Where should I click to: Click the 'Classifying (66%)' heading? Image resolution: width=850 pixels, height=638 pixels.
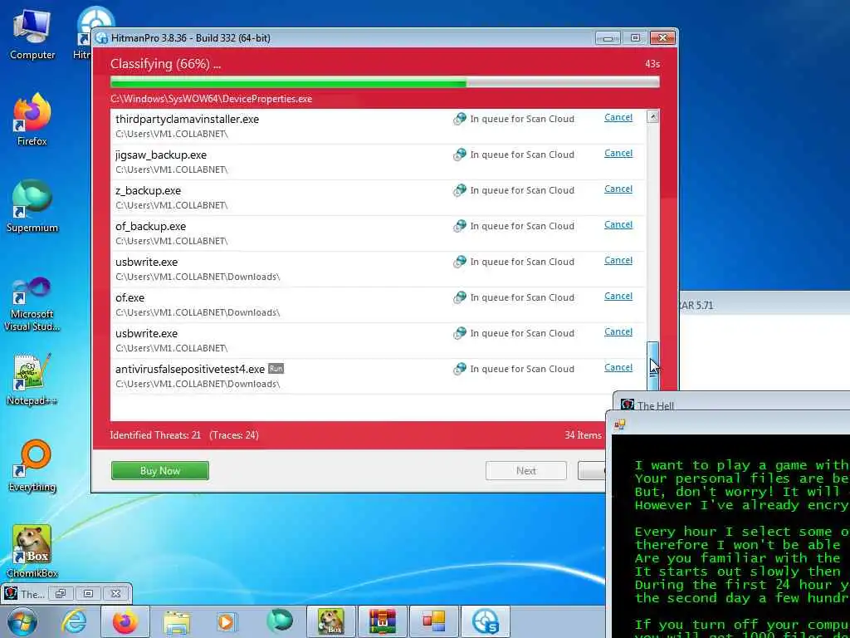click(165, 64)
